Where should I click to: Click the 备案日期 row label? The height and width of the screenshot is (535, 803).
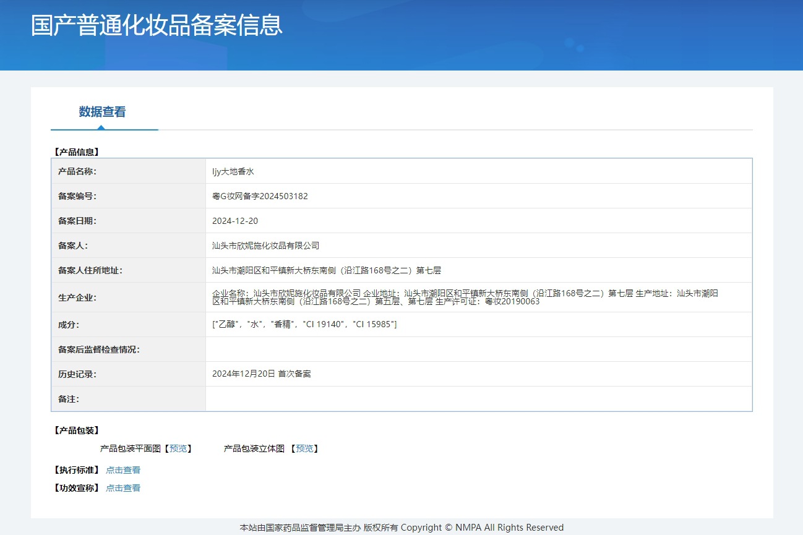[x=77, y=221]
